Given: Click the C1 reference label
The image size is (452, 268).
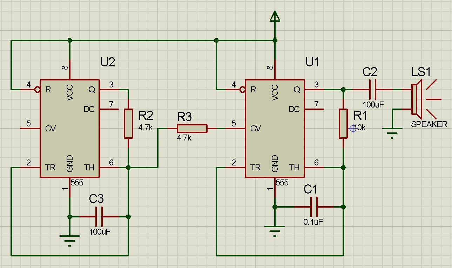Looking at the screenshot, I should pyautogui.click(x=310, y=189).
